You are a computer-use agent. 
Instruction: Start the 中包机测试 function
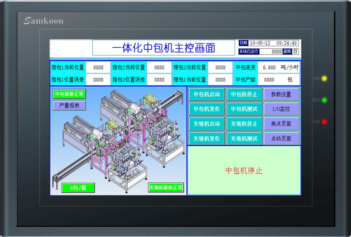[244, 109]
